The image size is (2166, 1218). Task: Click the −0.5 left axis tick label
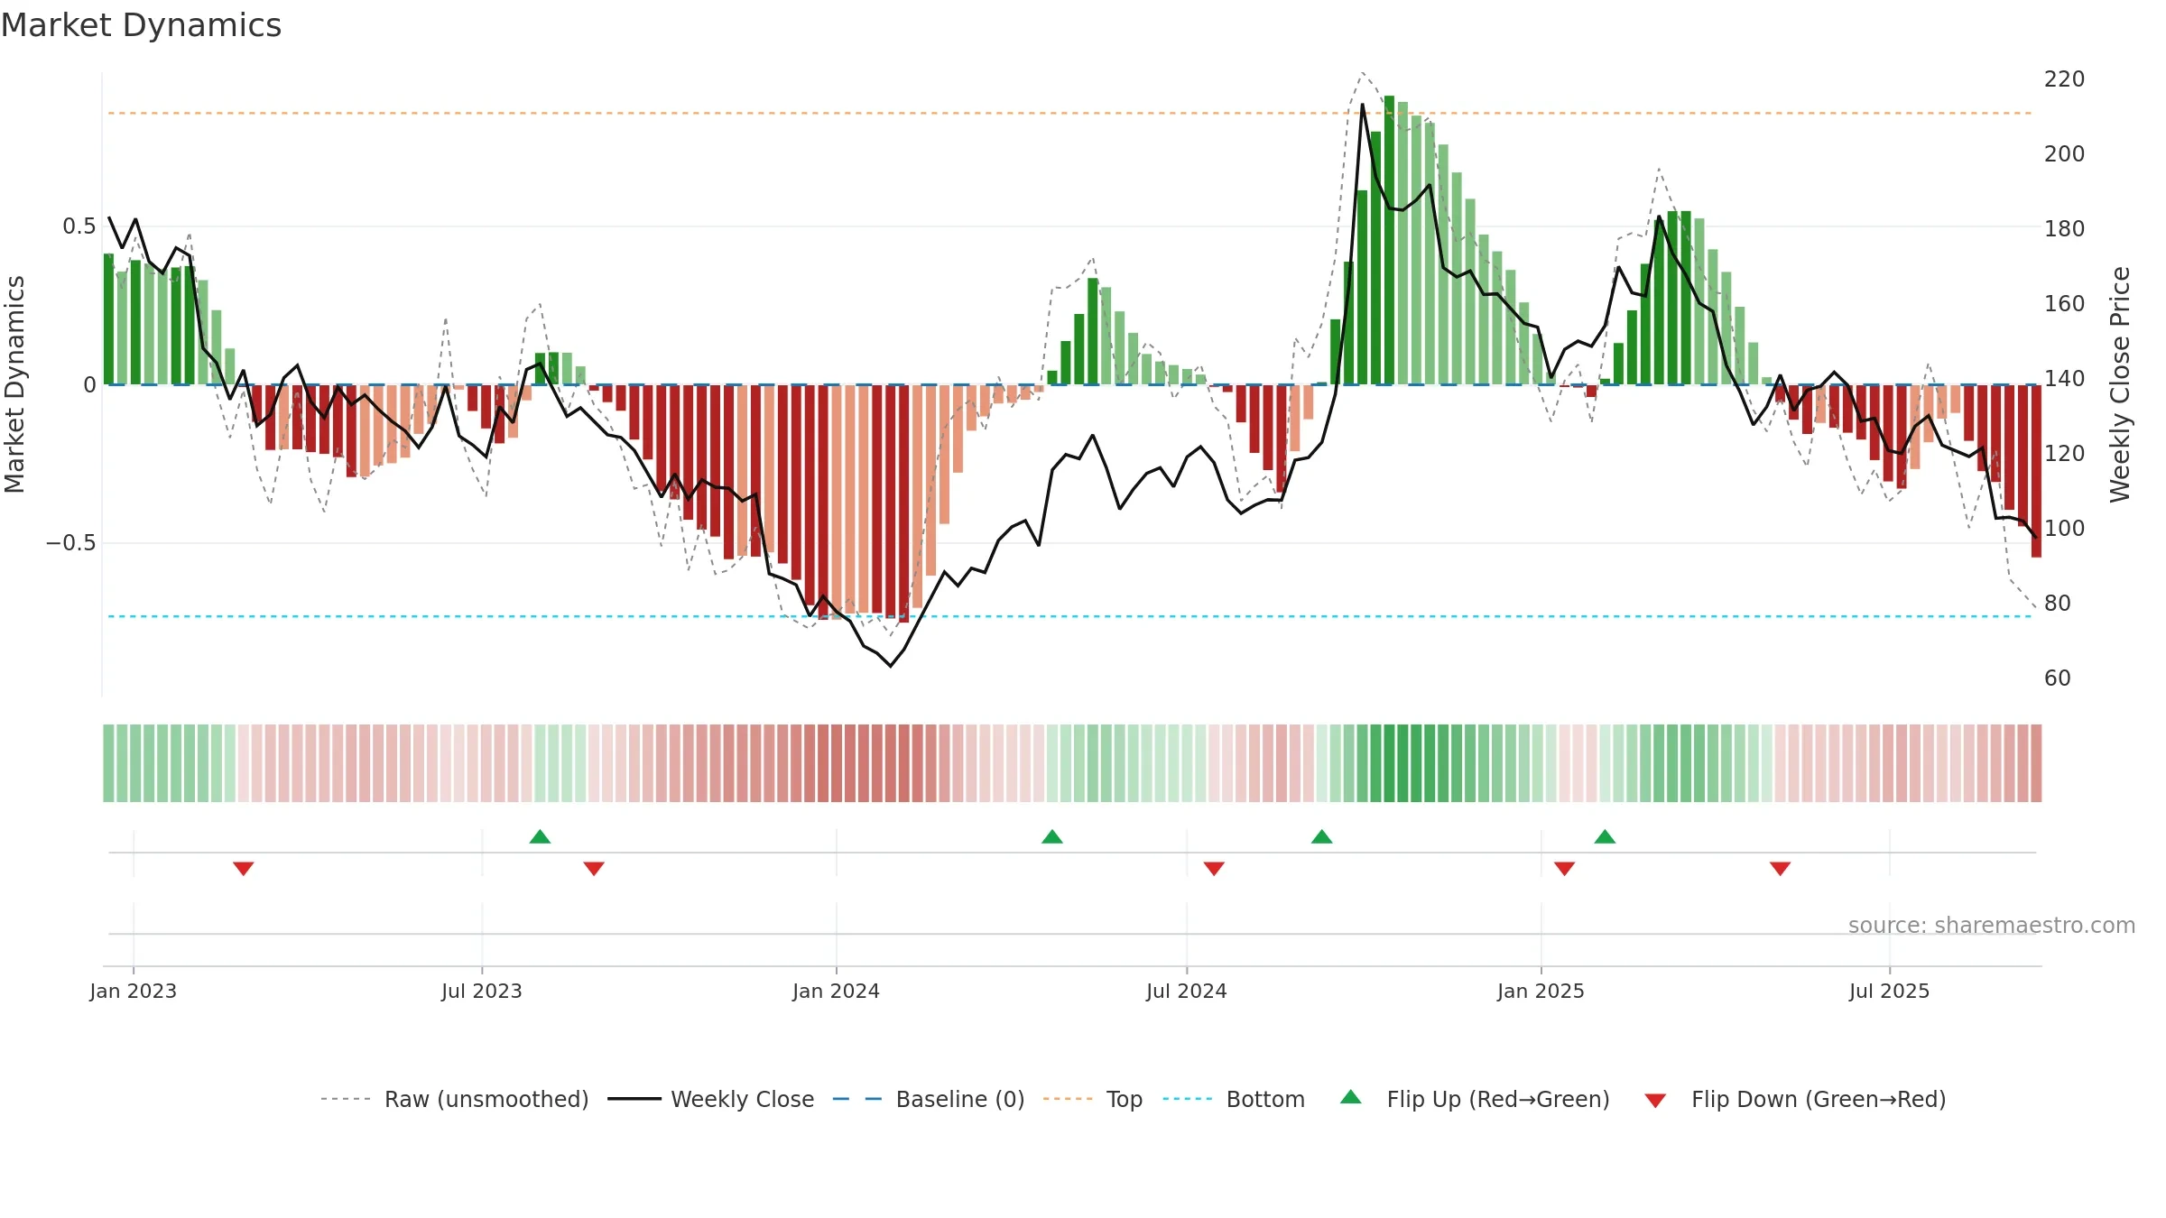pyautogui.click(x=71, y=543)
